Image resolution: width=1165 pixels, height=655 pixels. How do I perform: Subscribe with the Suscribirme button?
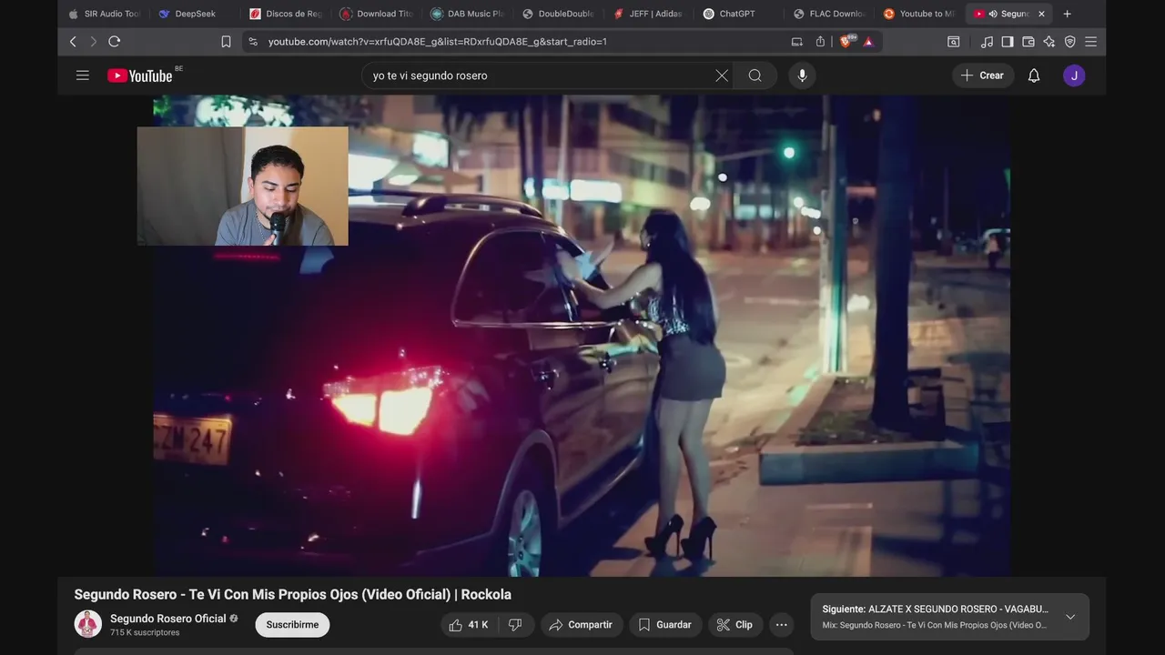292,625
